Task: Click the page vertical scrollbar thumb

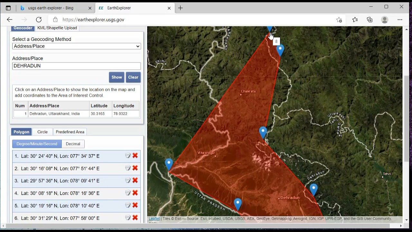Action: (x=407, y=119)
